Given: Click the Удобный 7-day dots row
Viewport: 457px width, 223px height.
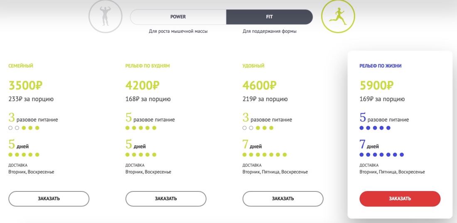Looking at the screenshot, I should (265, 154).
